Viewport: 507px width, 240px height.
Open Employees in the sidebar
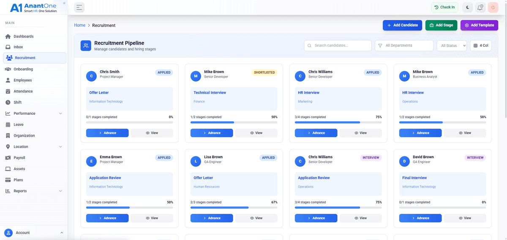point(34,80)
